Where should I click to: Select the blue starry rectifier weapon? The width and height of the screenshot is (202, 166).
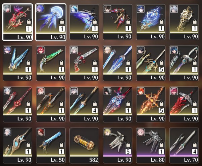151,22
